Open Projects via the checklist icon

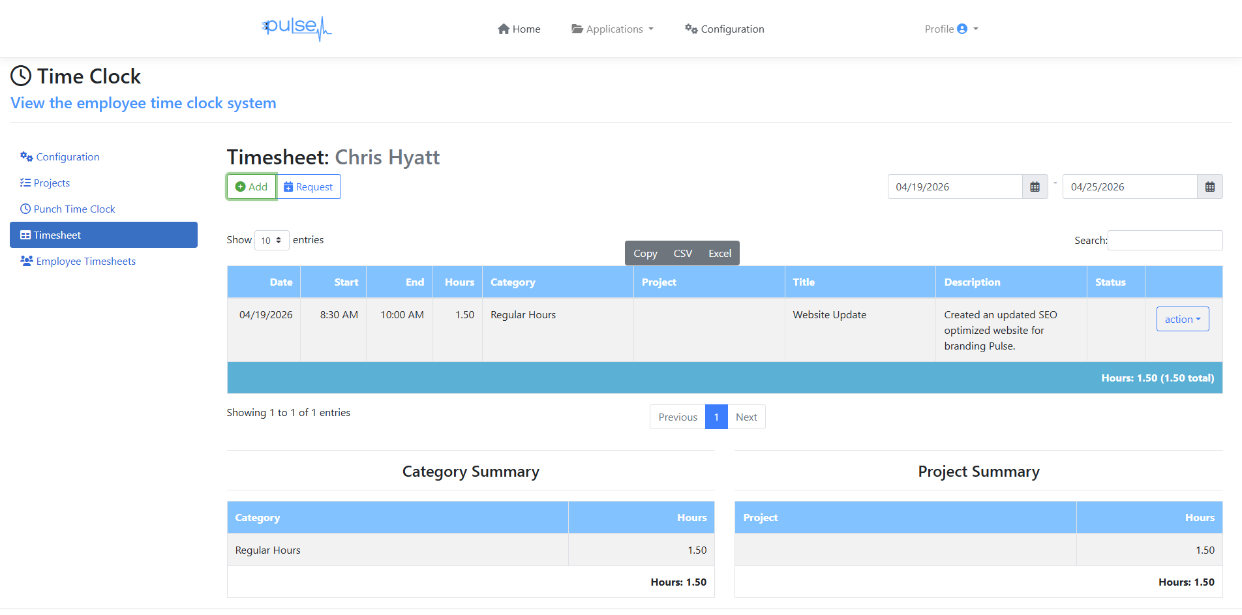click(26, 183)
